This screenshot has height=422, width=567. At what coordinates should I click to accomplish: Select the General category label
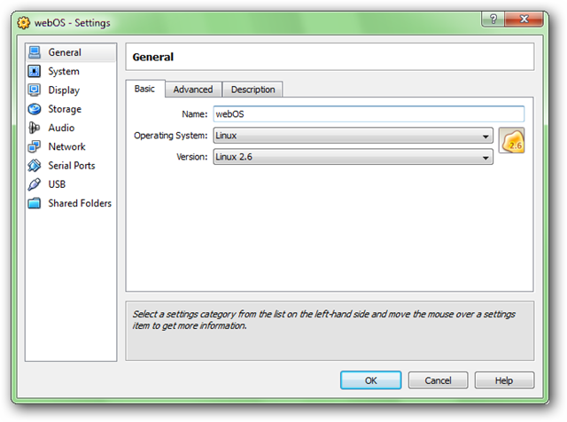pyautogui.click(x=65, y=52)
